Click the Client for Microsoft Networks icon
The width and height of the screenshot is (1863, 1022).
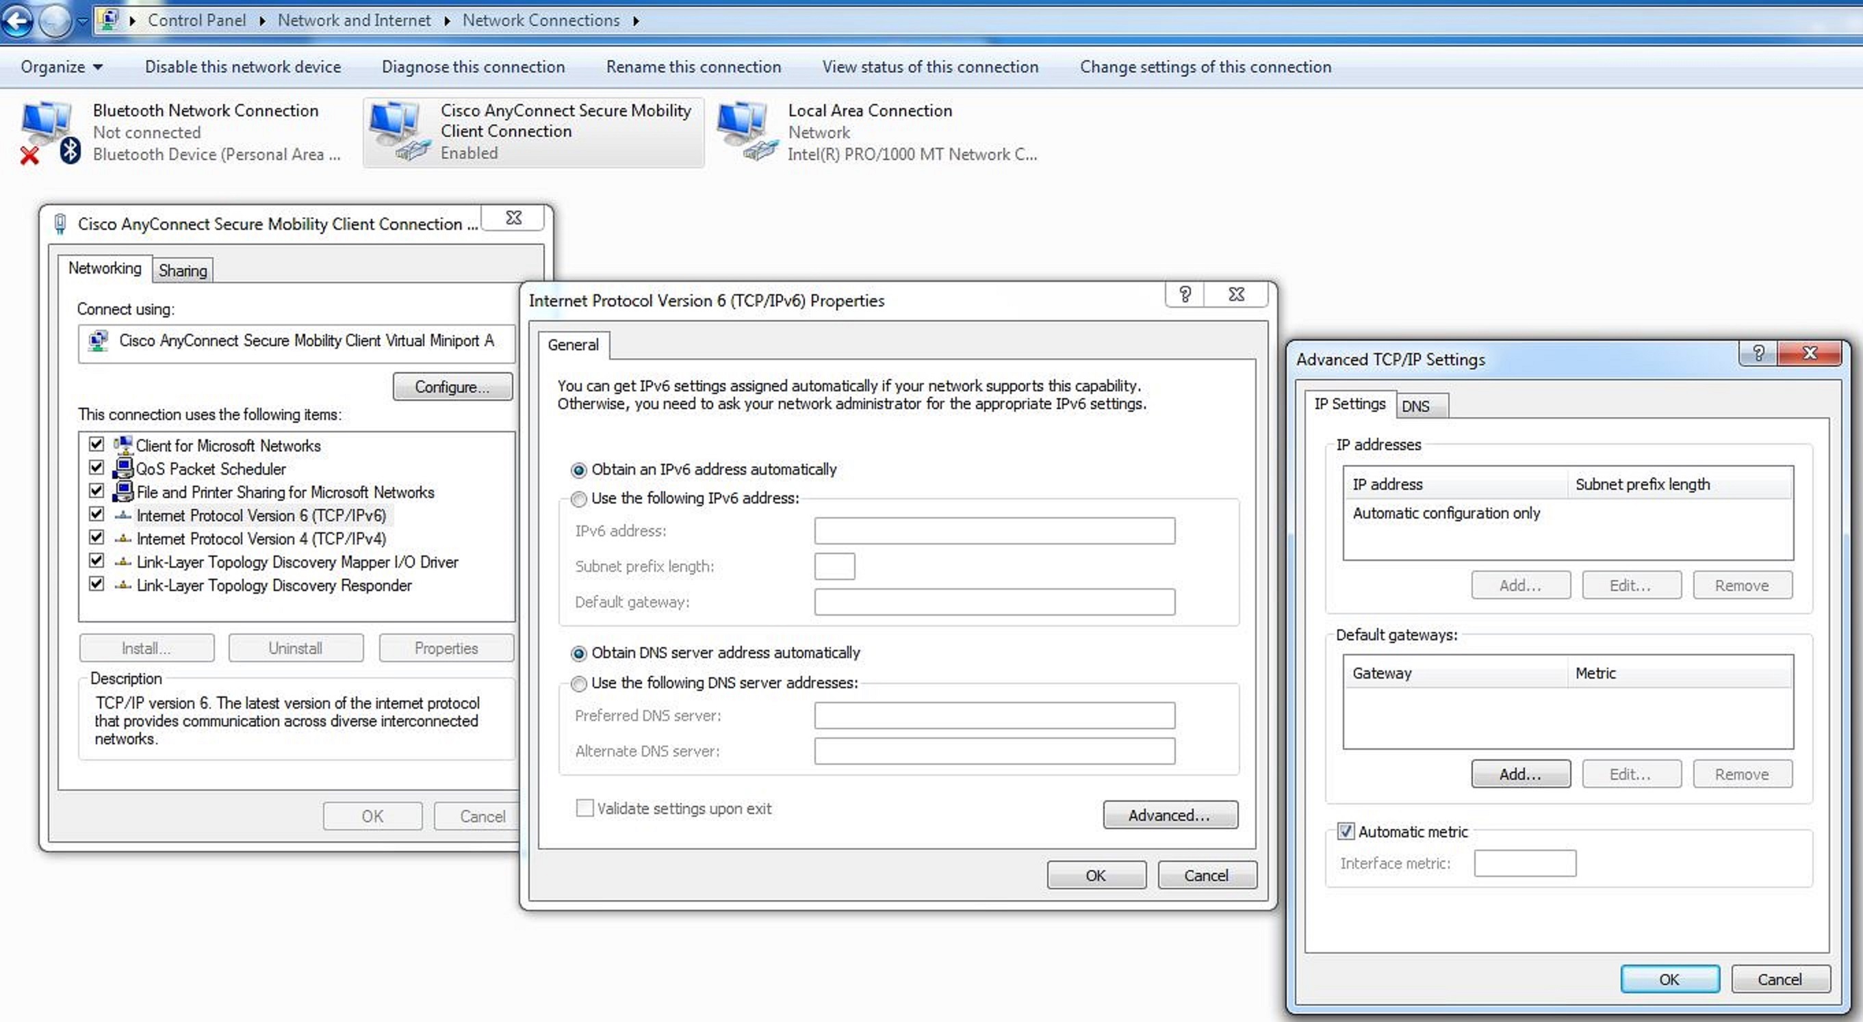coord(123,445)
